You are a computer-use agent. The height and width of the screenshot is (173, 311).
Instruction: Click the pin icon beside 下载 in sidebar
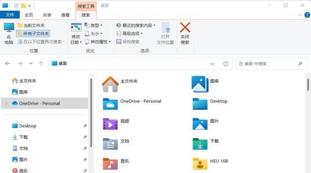point(85,137)
